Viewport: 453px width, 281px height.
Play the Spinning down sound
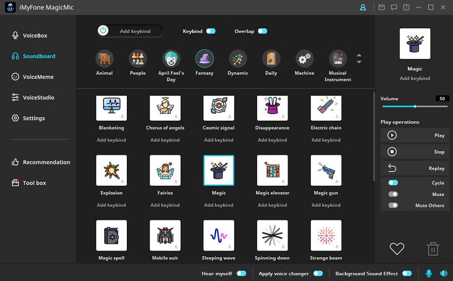click(272, 235)
